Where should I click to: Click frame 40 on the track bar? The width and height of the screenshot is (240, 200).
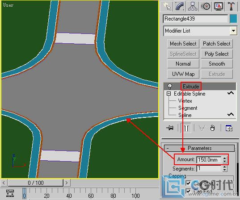[69, 196]
